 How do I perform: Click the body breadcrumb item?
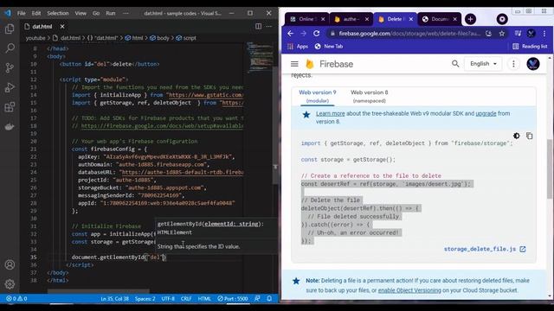tap(159, 38)
